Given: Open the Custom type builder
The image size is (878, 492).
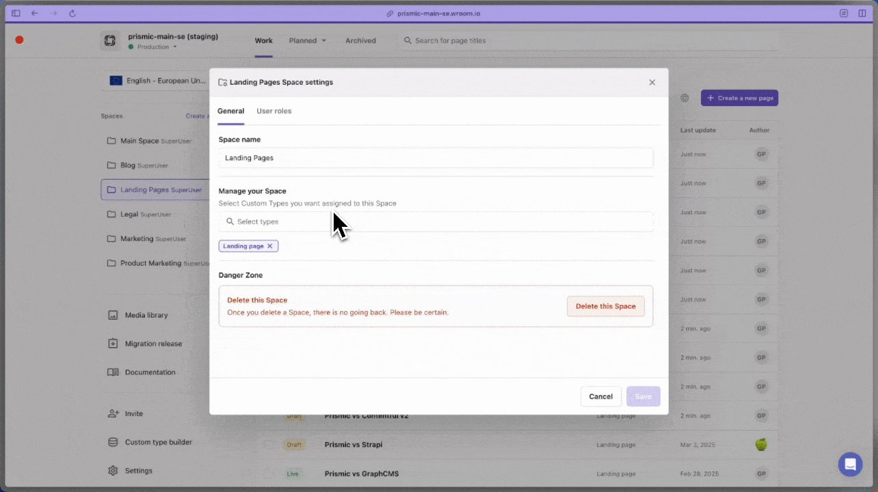Looking at the screenshot, I should click(150, 442).
